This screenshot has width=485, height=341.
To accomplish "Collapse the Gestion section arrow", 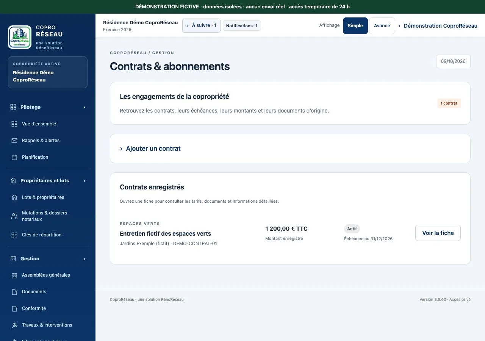I will 84,259.
